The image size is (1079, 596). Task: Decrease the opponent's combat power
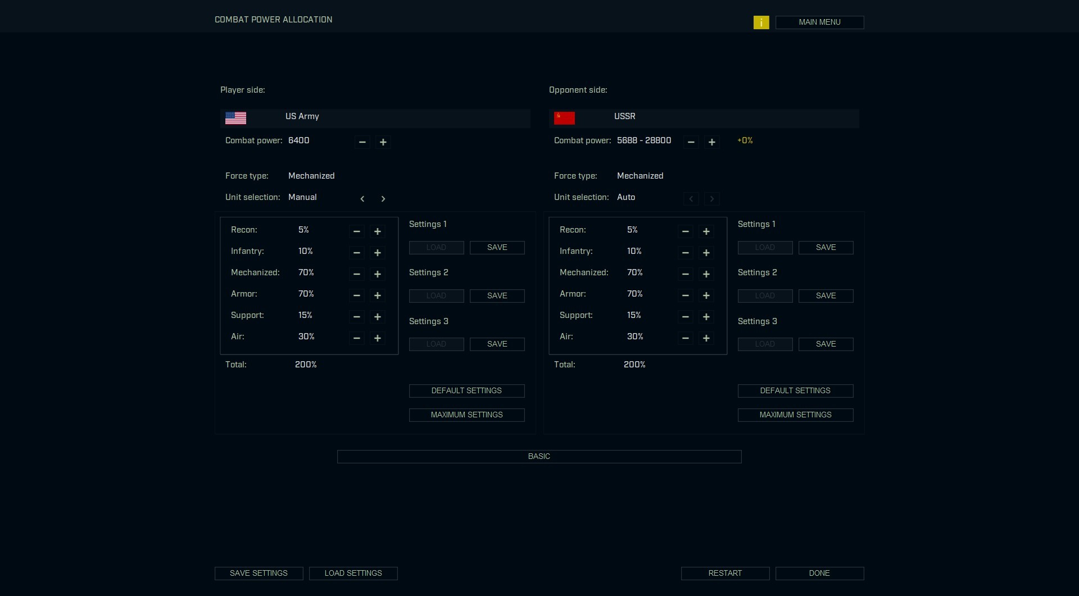pos(691,142)
